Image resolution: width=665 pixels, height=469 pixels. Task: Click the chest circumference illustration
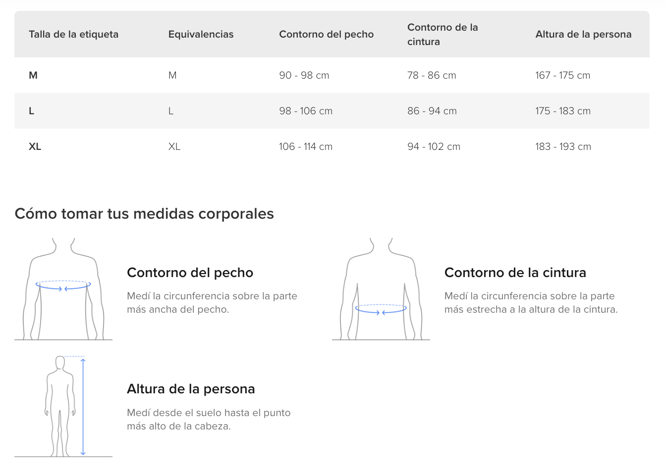click(x=63, y=289)
